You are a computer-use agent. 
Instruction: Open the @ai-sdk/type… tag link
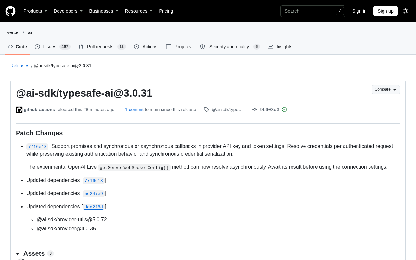[x=227, y=110]
